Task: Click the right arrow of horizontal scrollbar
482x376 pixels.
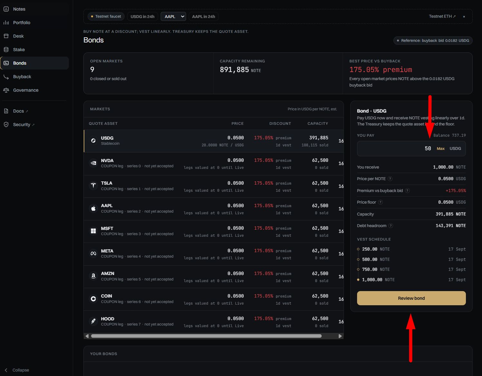Action: 340,336
